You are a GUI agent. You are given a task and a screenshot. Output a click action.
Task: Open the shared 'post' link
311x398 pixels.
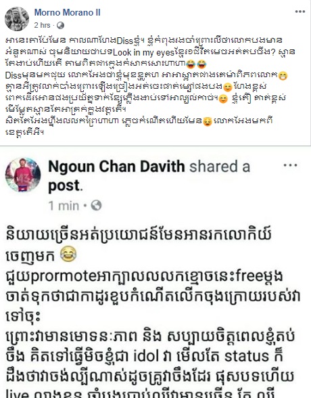pos(64,185)
